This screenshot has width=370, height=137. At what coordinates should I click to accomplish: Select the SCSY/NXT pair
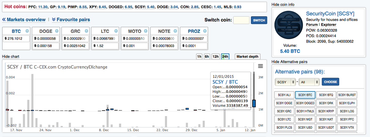click(326, 119)
